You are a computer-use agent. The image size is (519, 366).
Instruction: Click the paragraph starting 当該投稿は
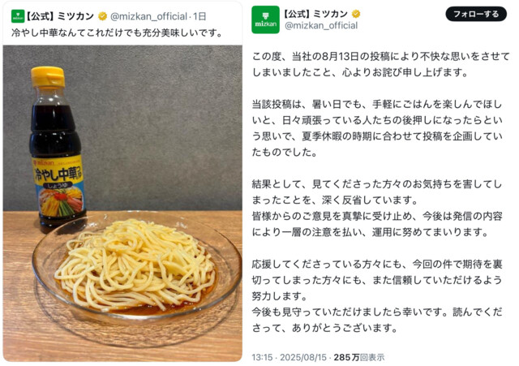click(x=377, y=128)
